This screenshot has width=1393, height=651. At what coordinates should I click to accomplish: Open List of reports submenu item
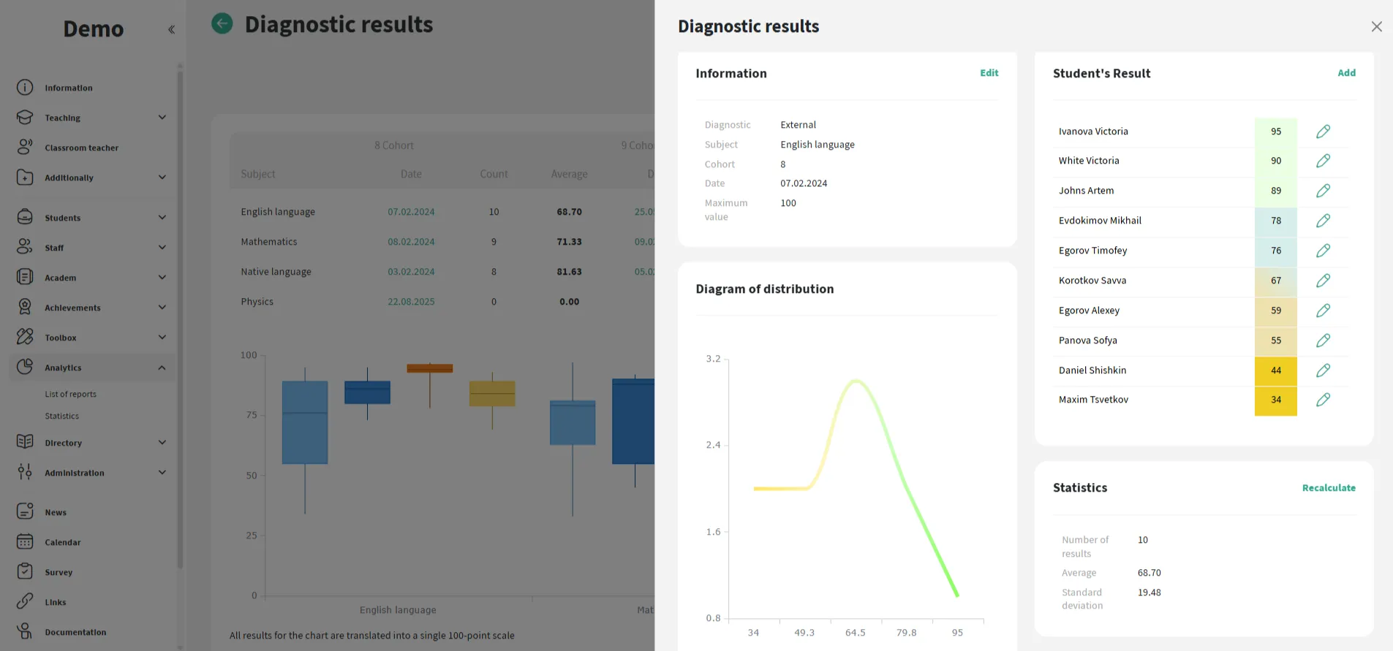click(x=70, y=395)
